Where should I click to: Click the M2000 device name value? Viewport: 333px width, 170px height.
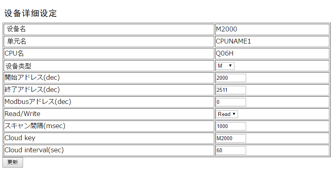coord(226,29)
